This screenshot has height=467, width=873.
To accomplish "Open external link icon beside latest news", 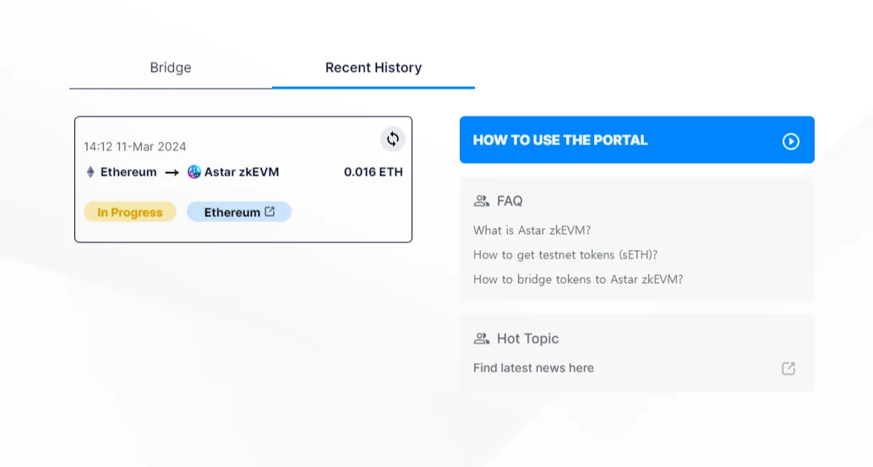I will coord(788,368).
